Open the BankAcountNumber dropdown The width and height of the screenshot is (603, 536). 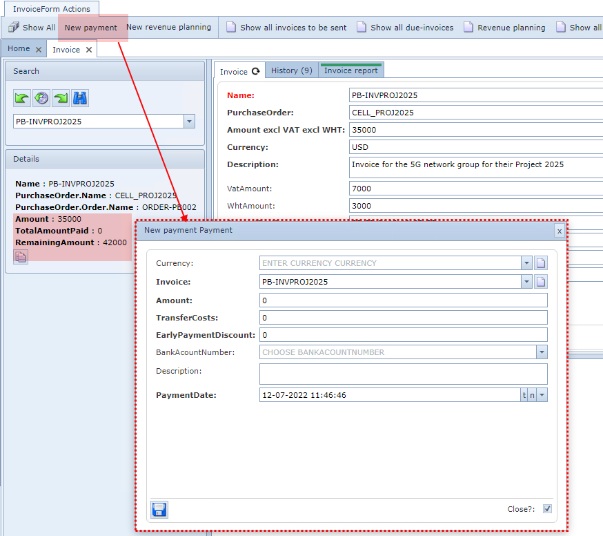point(542,352)
